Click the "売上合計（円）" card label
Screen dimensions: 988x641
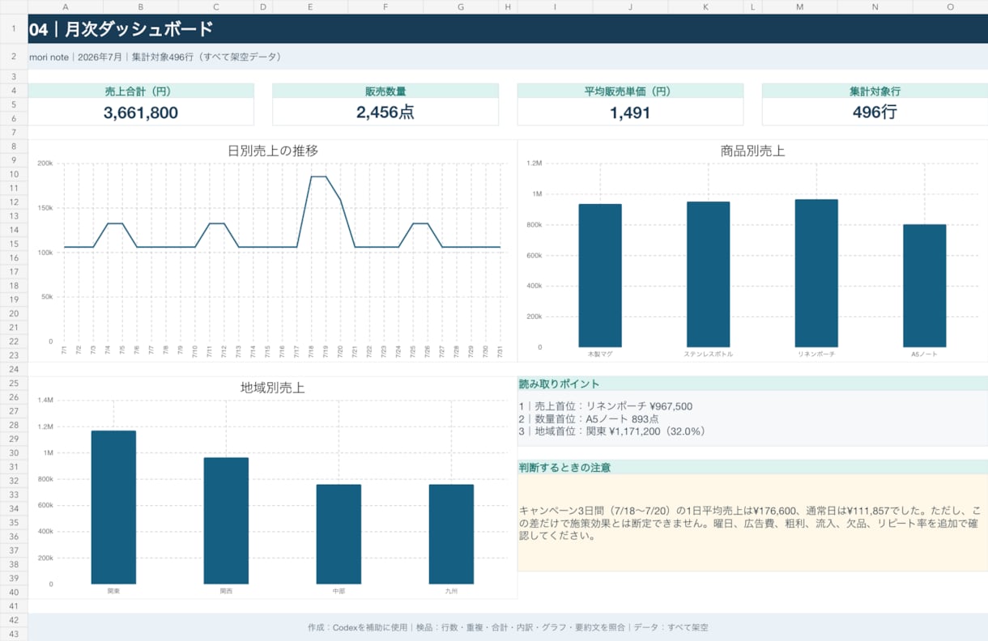(x=141, y=91)
